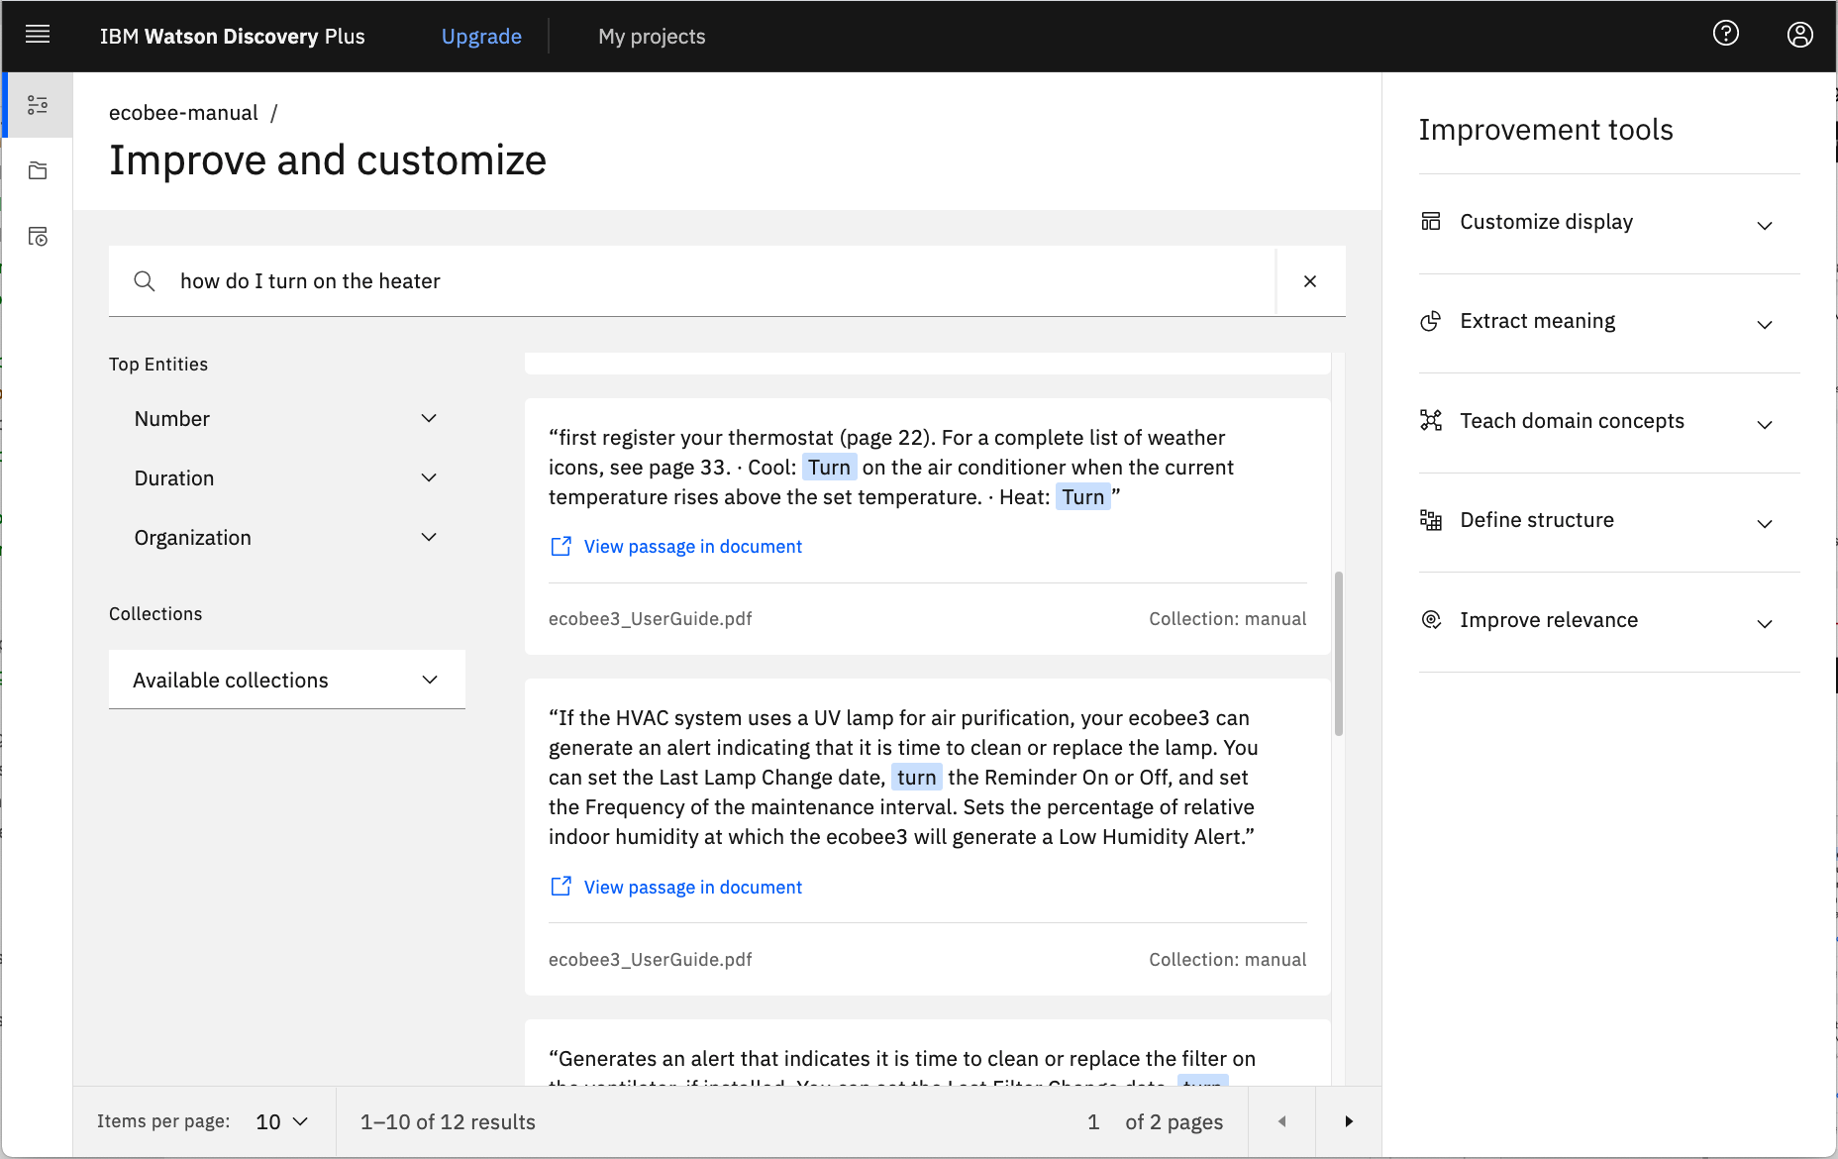Clear the search query with the X
The image size is (1838, 1159).
coord(1310,281)
